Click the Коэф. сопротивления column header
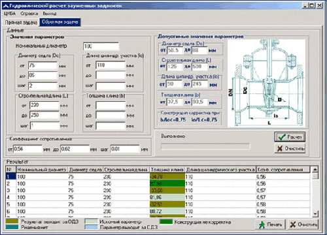This screenshot has height=235, width=327. coord(283,170)
